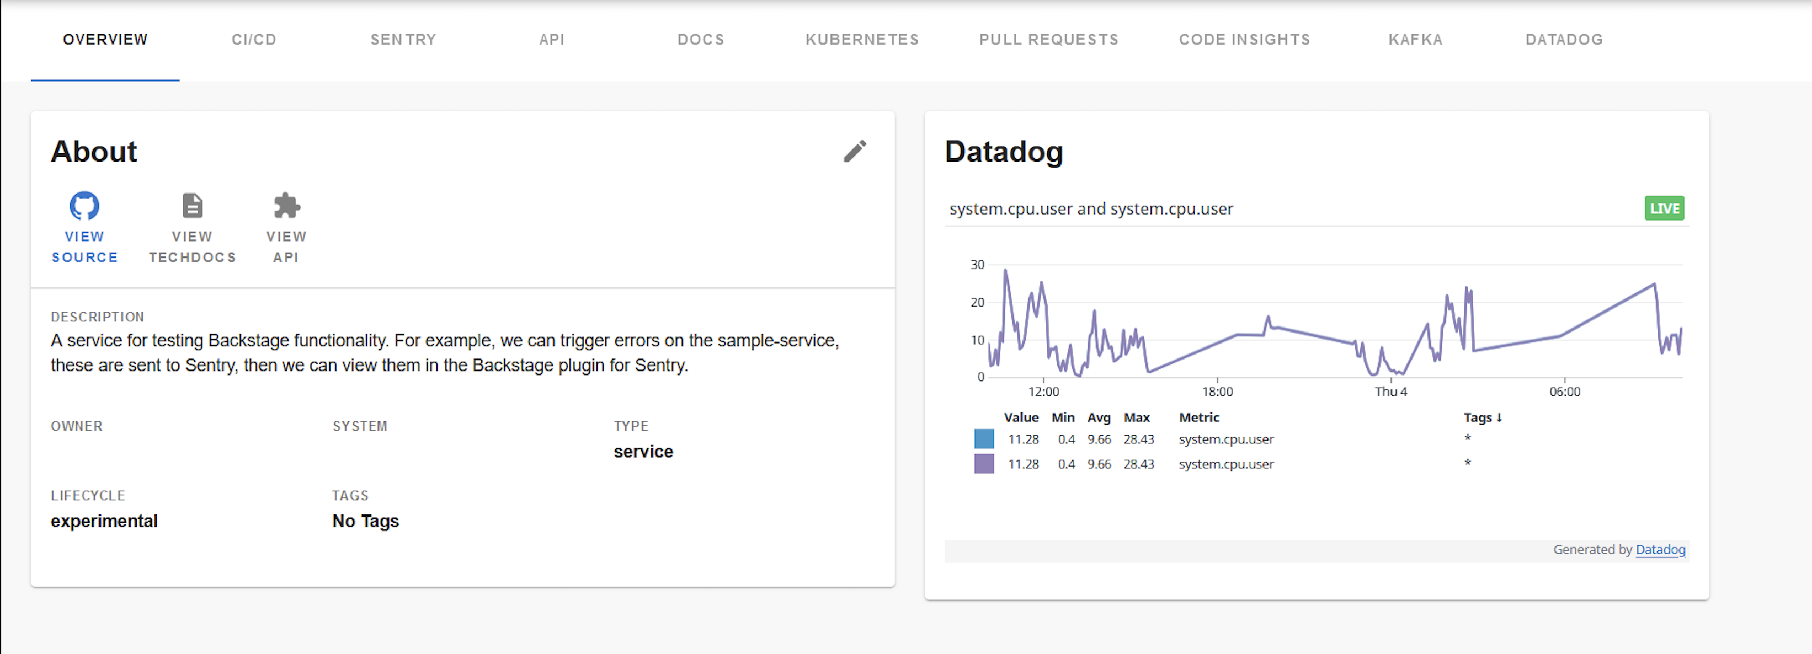Open View TechDocs document icon
Viewport: 1812px width, 654px height.
(x=192, y=206)
